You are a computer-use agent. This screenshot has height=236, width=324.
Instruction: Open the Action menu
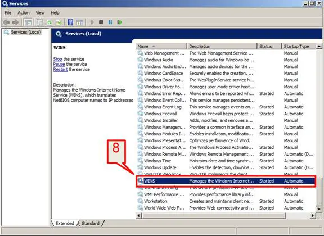coord(24,13)
